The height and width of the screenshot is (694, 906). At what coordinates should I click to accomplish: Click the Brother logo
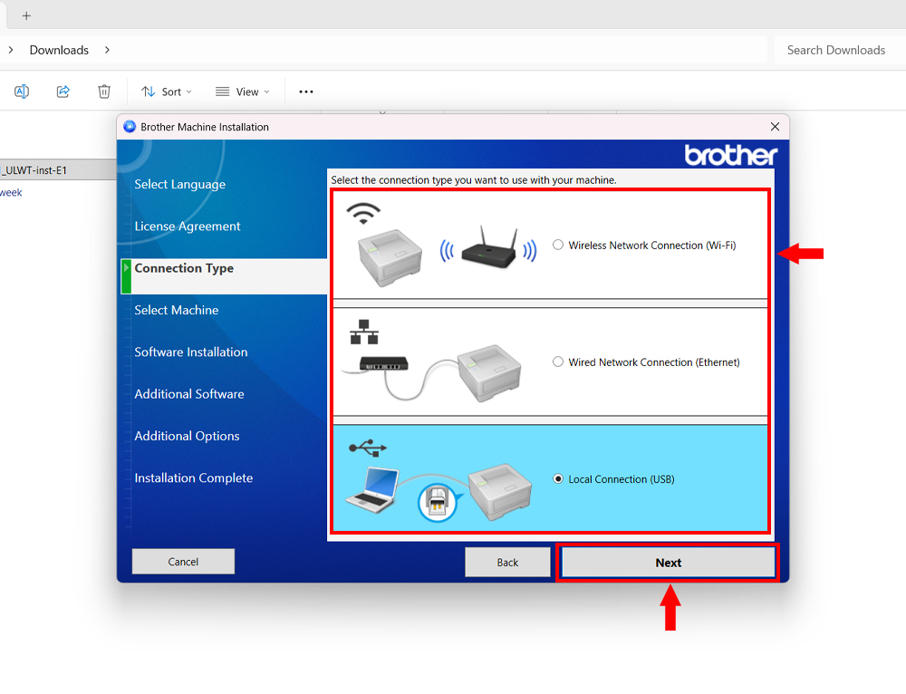731,156
